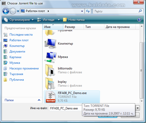Click the Търсения sidebar icon
Image resolution: width=146 pixels, height=123 pixels.
point(6,74)
